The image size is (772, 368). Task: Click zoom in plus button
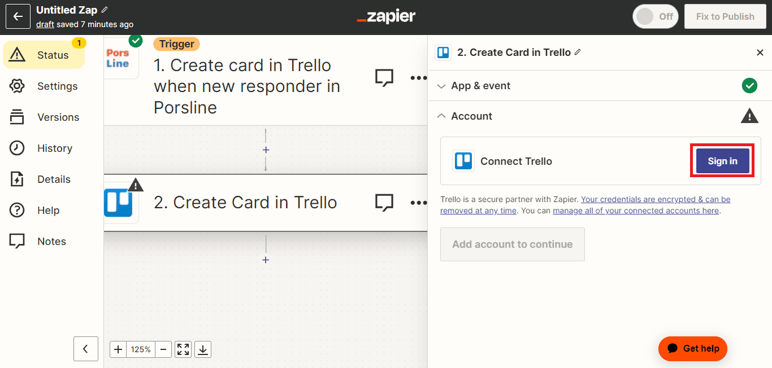pyautogui.click(x=118, y=349)
